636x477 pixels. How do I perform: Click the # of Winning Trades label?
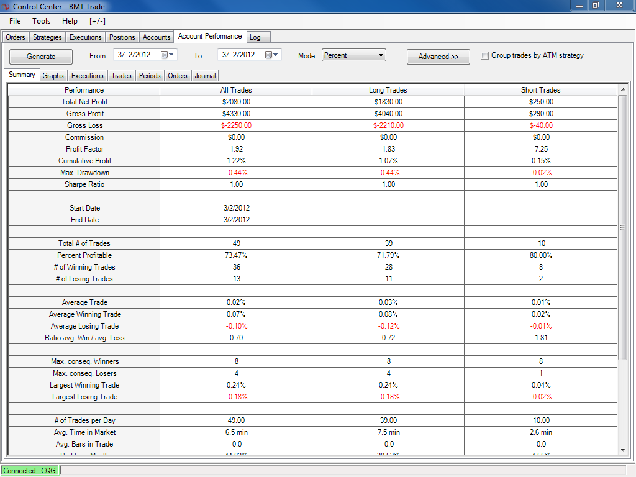pyautogui.click(x=84, y=267)
